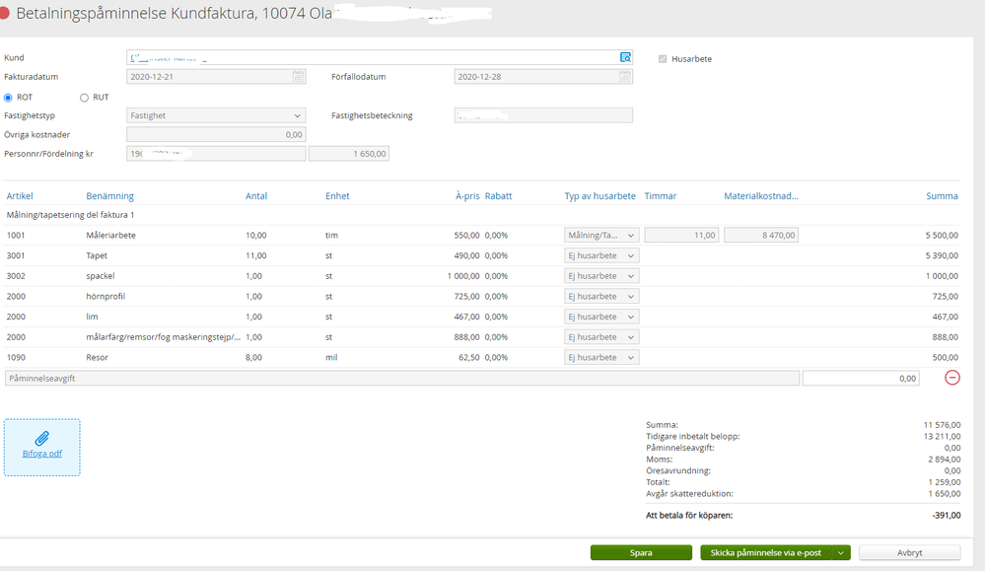Screen dimensions: 985x571
Task: Click the red status dot beside title
Action: coord(6,15)
